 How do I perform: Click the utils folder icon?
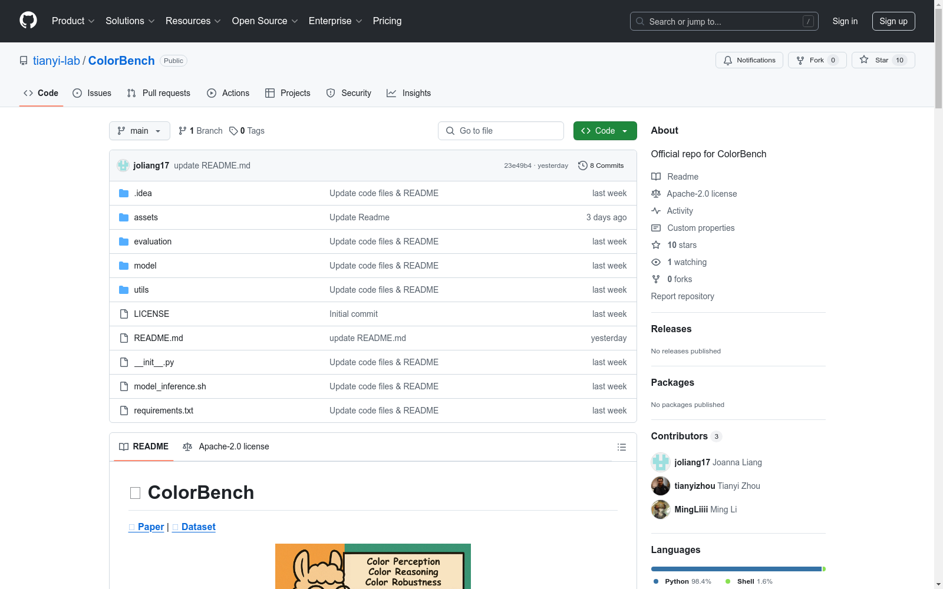tap(124, 290)
